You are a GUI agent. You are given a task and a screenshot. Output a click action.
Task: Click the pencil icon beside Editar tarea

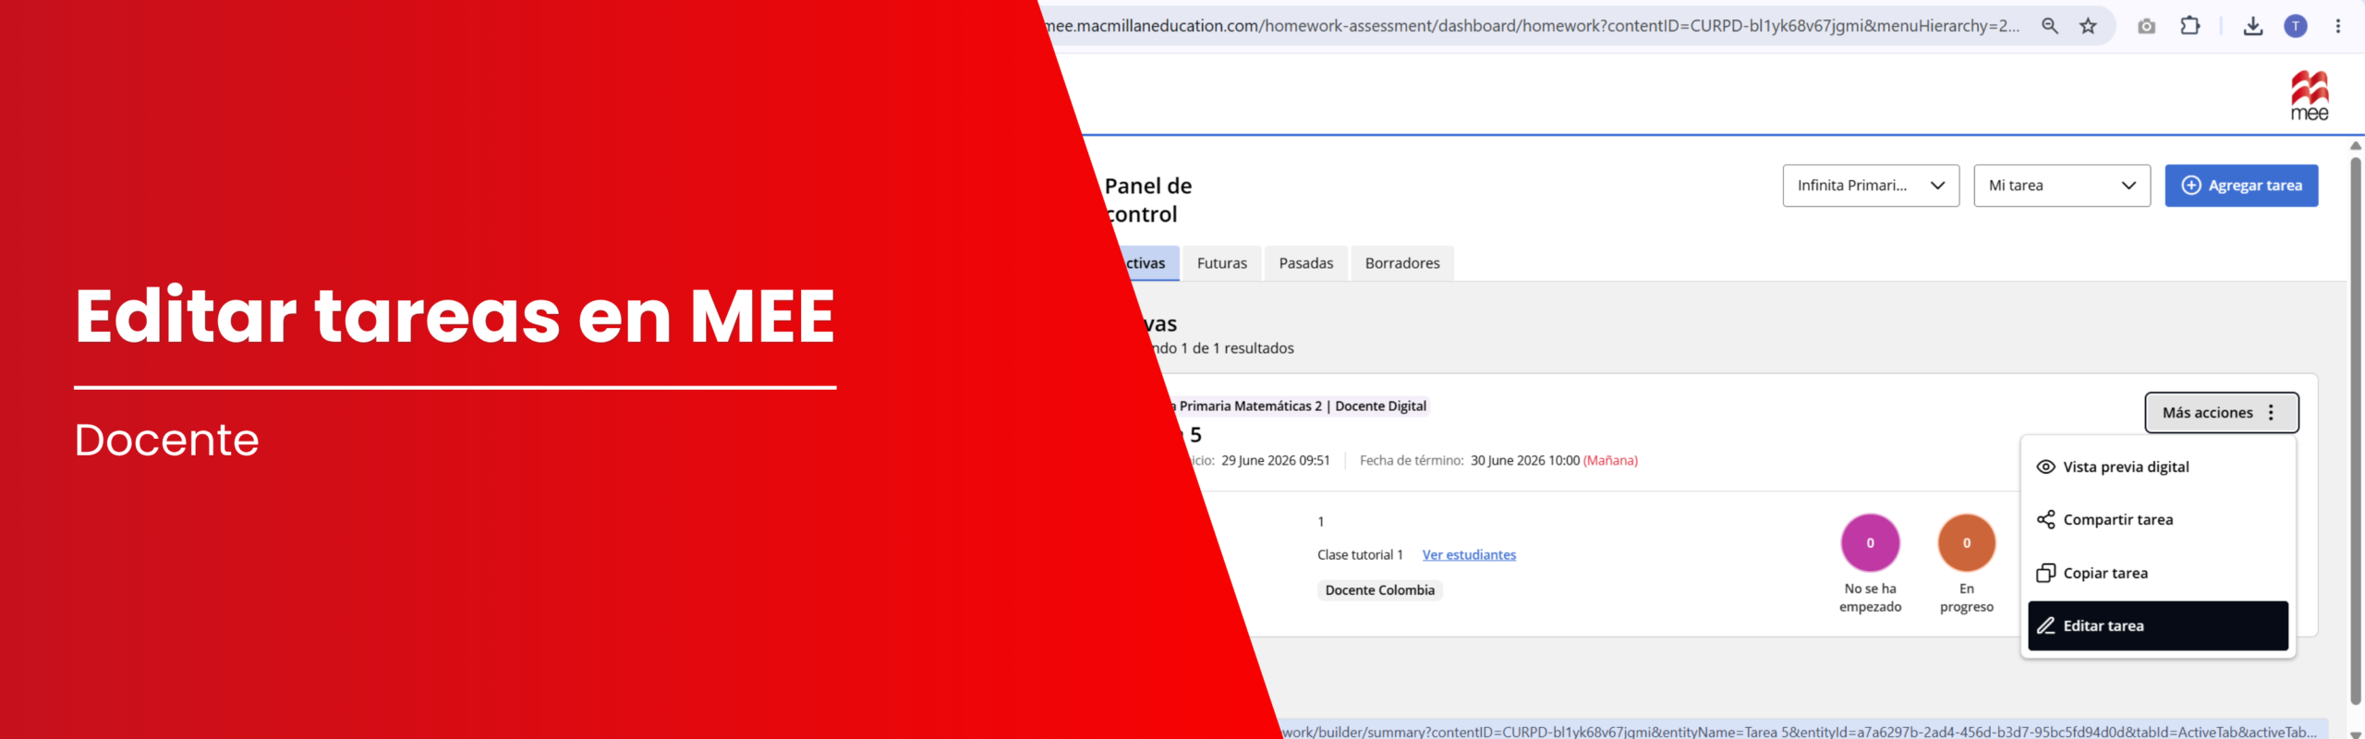click(x=2046, y=626)
